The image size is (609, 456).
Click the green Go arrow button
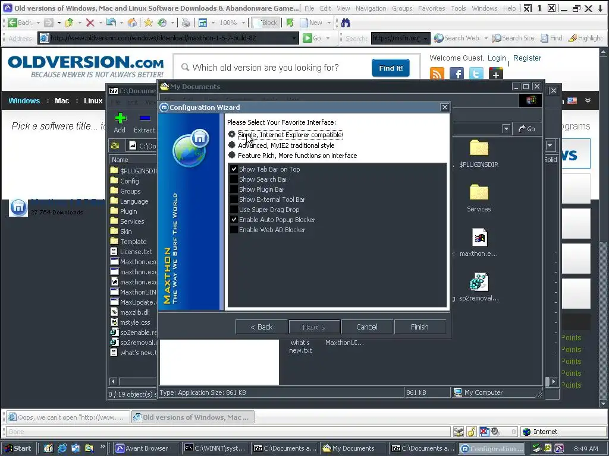click(x=307, y=38)
